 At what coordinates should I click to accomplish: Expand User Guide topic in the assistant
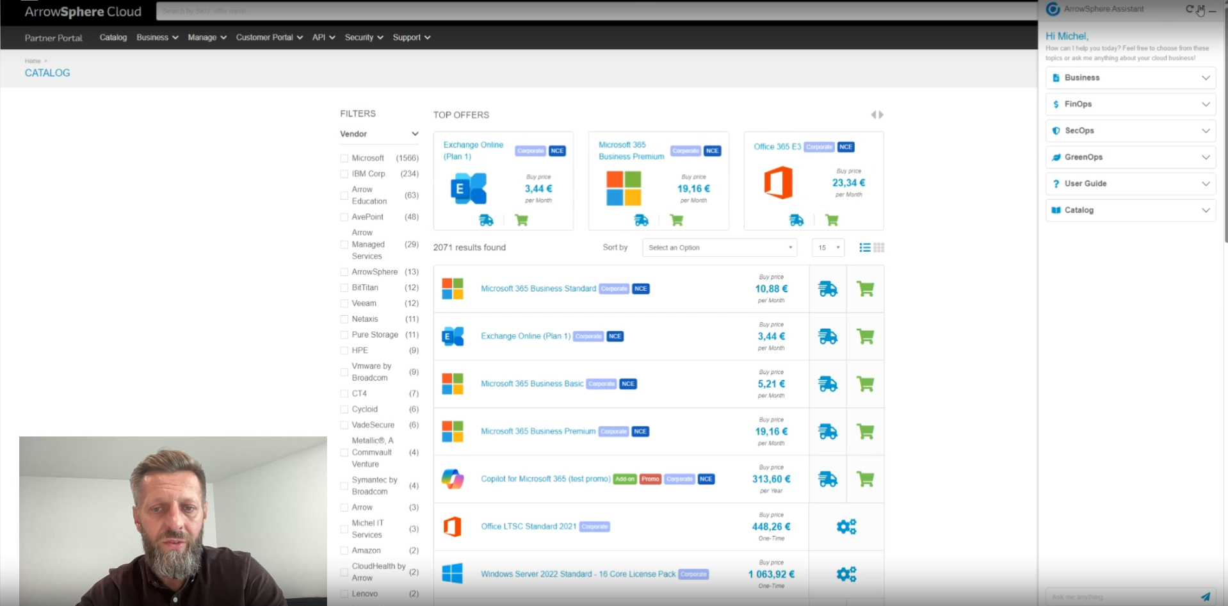coord(1131,183)
